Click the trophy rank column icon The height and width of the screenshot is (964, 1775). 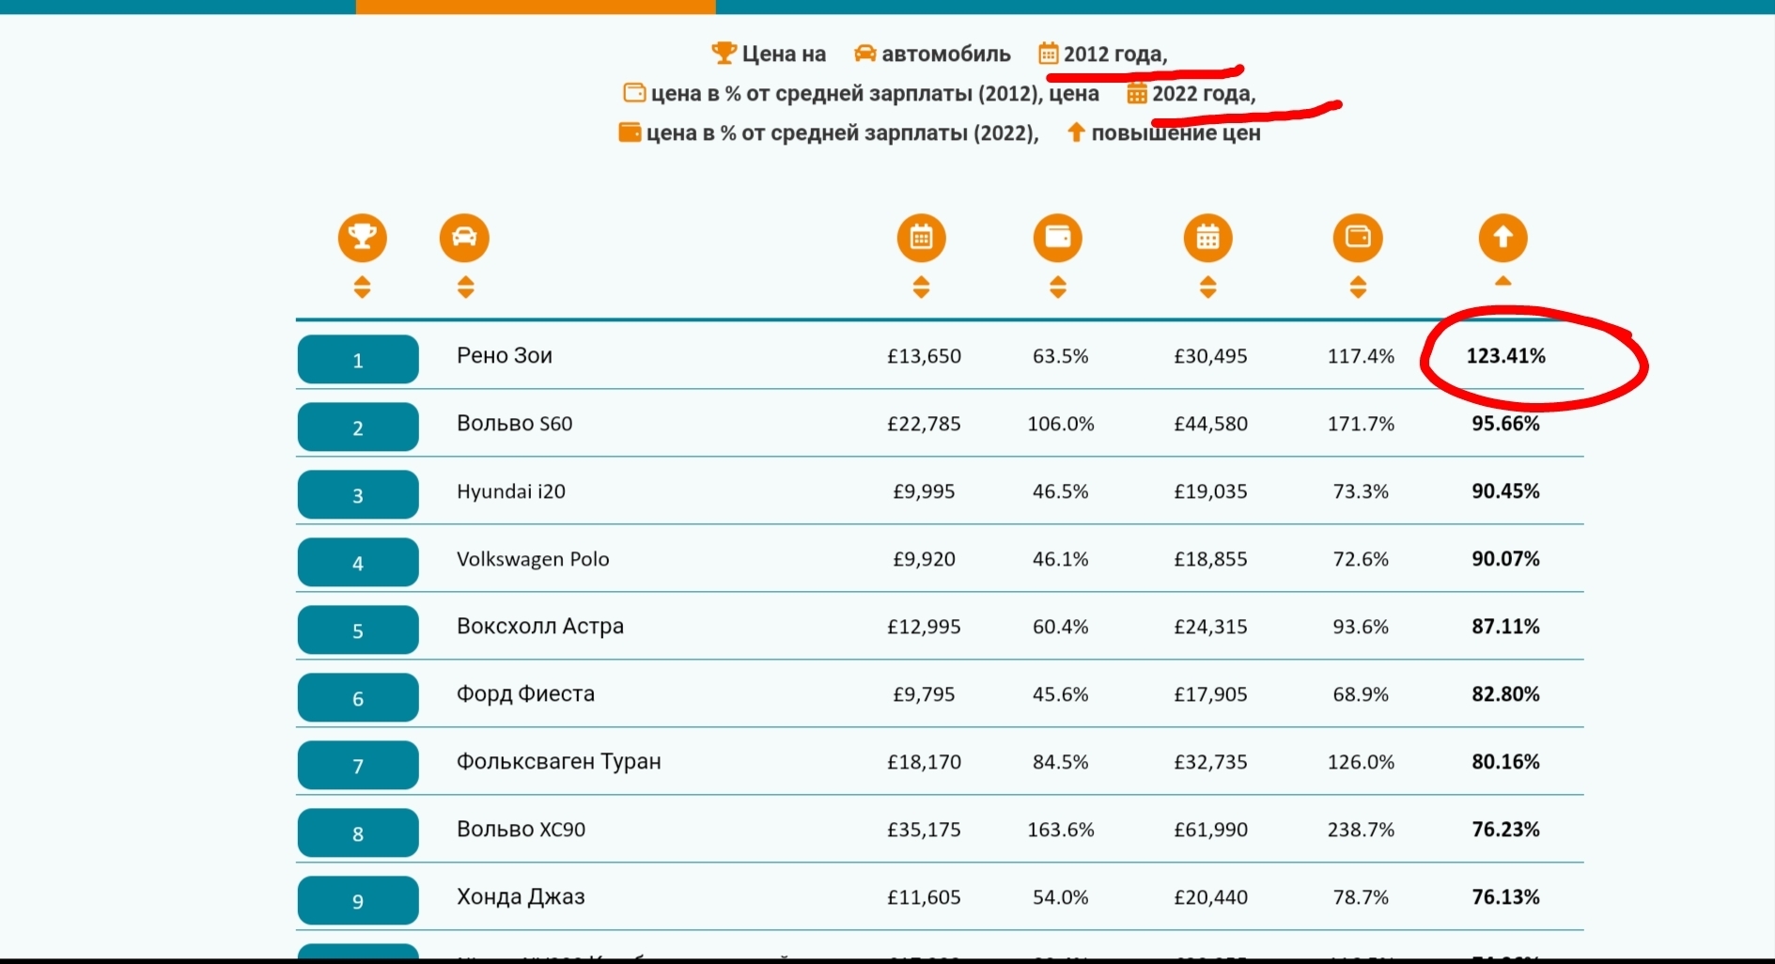pyautogui.click(x=362, y=238)
